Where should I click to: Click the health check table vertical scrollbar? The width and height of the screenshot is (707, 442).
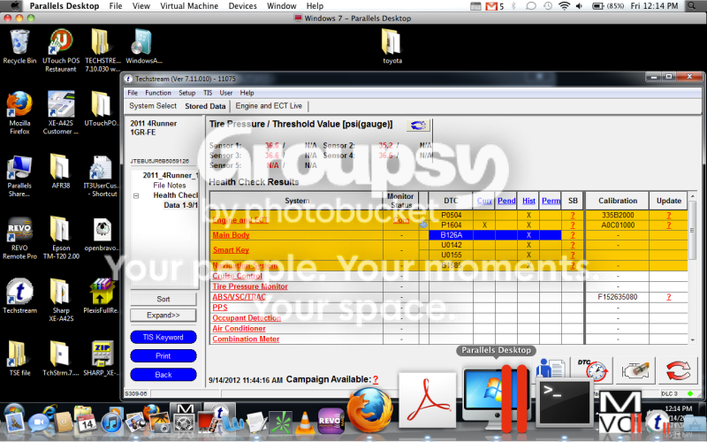(692, 268)
